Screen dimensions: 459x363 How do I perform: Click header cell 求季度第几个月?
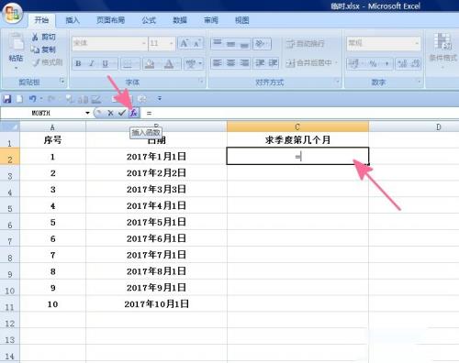(x=297, y=140)
